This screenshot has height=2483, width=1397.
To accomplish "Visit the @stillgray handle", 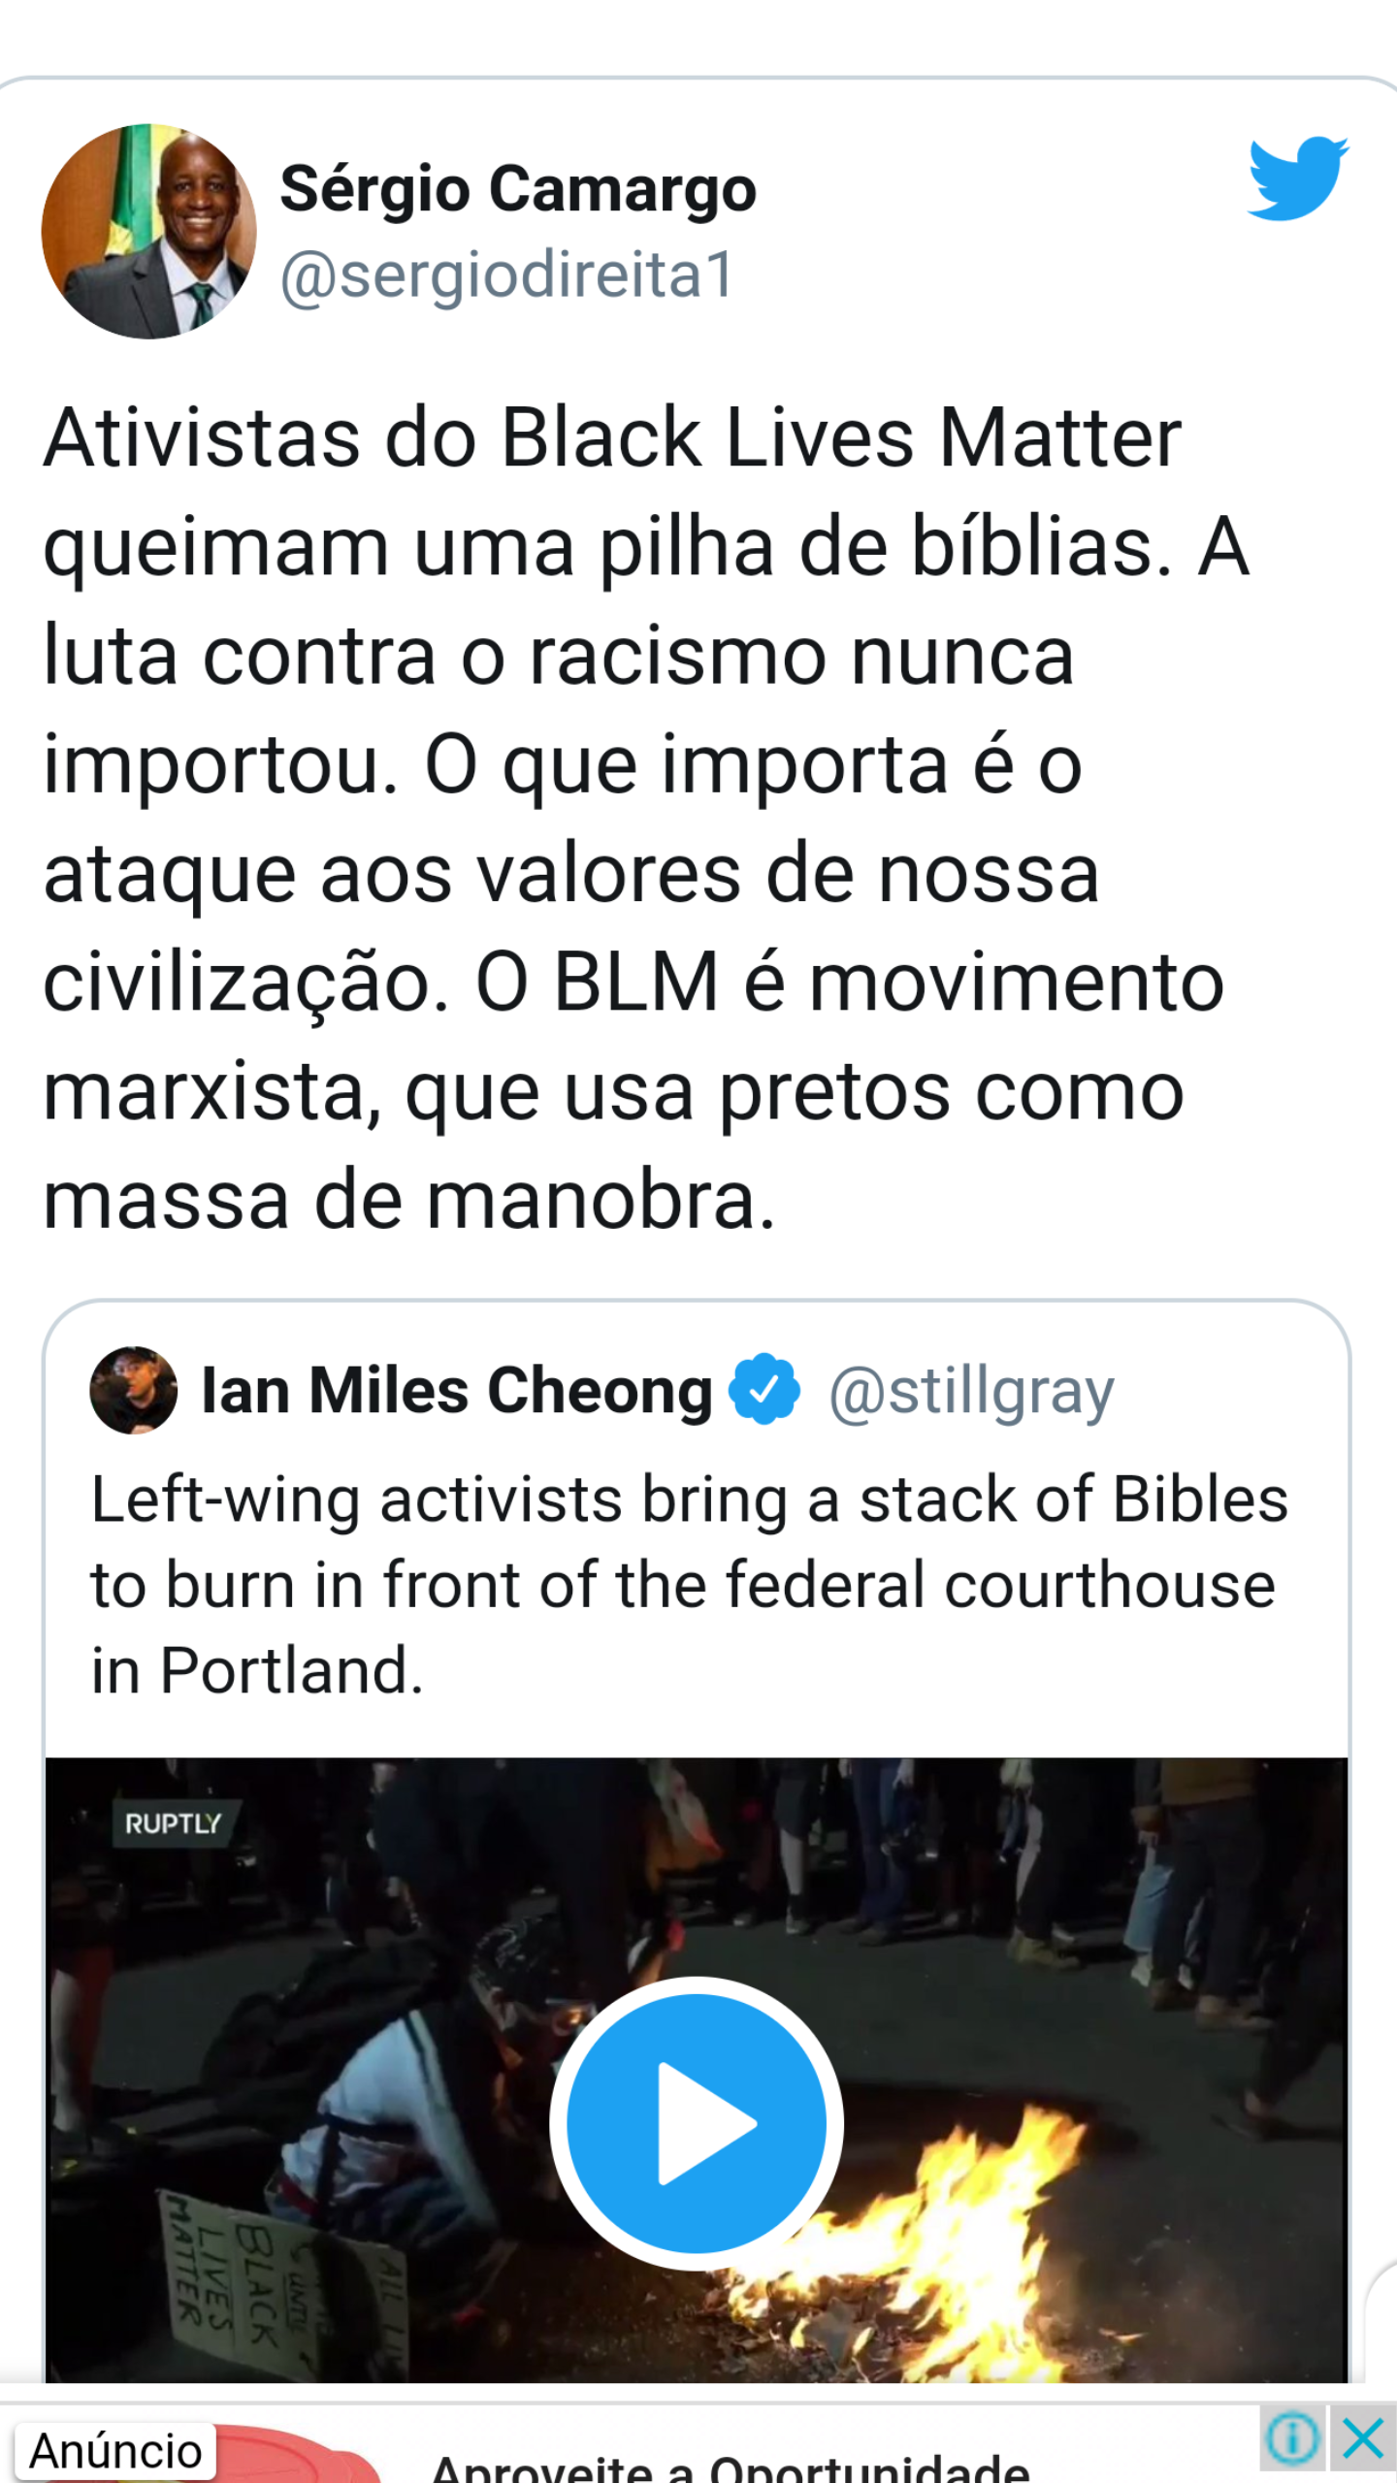I will 971,1392.
